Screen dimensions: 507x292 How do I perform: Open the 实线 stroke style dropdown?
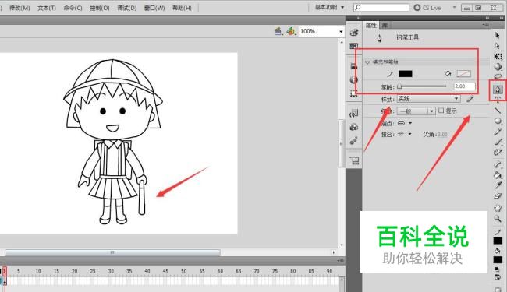coord(428,99)
